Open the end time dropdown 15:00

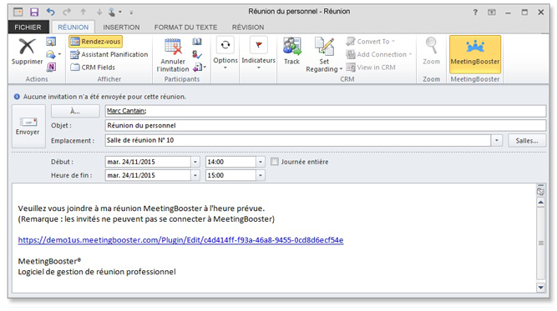click(261, 175)
